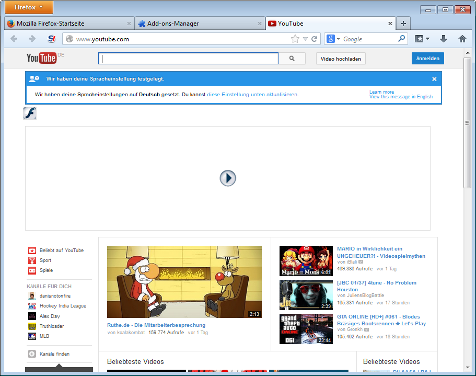Activate the plugin play button
This screenshot has height=376, width=476.
coord(228,178)
